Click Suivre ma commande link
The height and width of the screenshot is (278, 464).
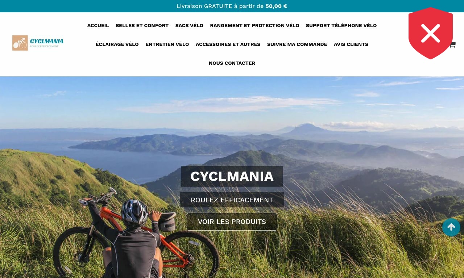point(297,44)
